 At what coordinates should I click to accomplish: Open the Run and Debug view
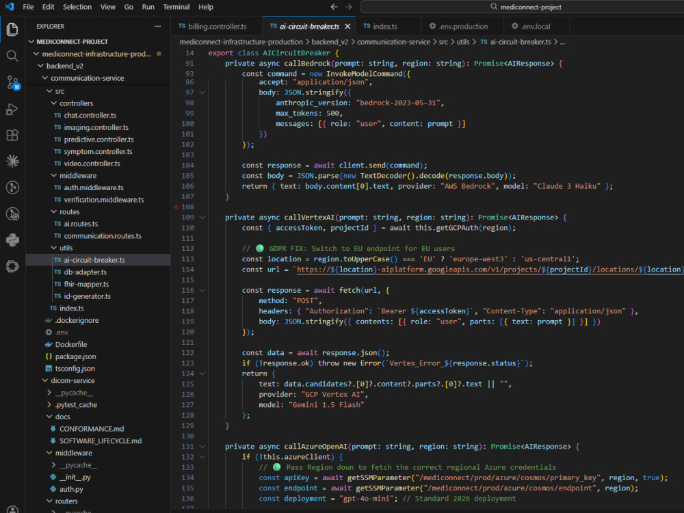coord(12,109)
